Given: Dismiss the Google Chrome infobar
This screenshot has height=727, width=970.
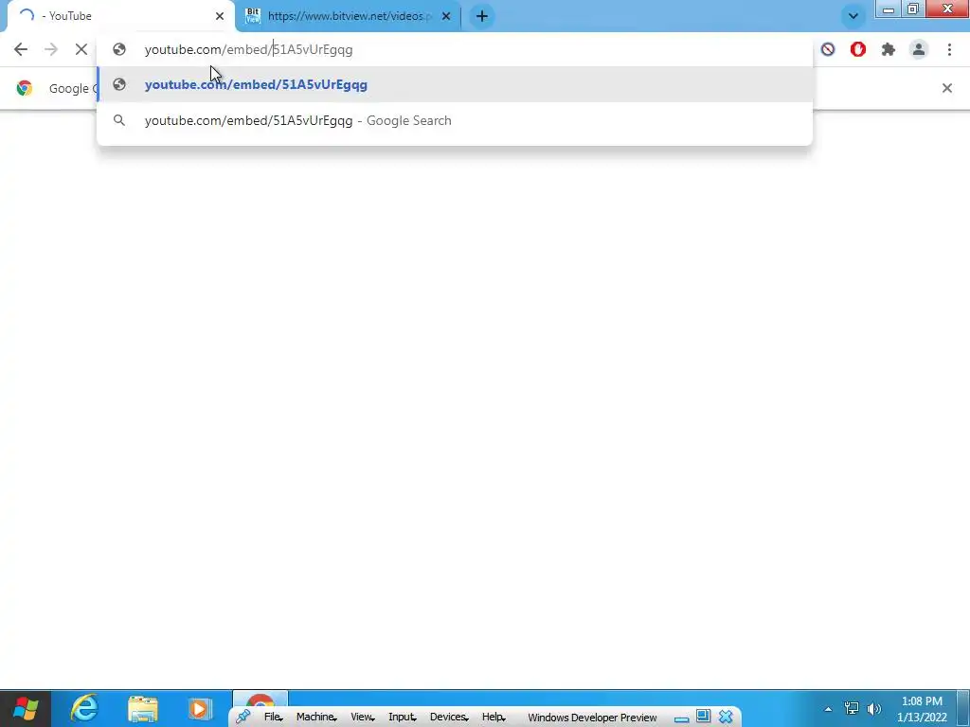Looking at the screenshot, I should [x=947, y=88].
